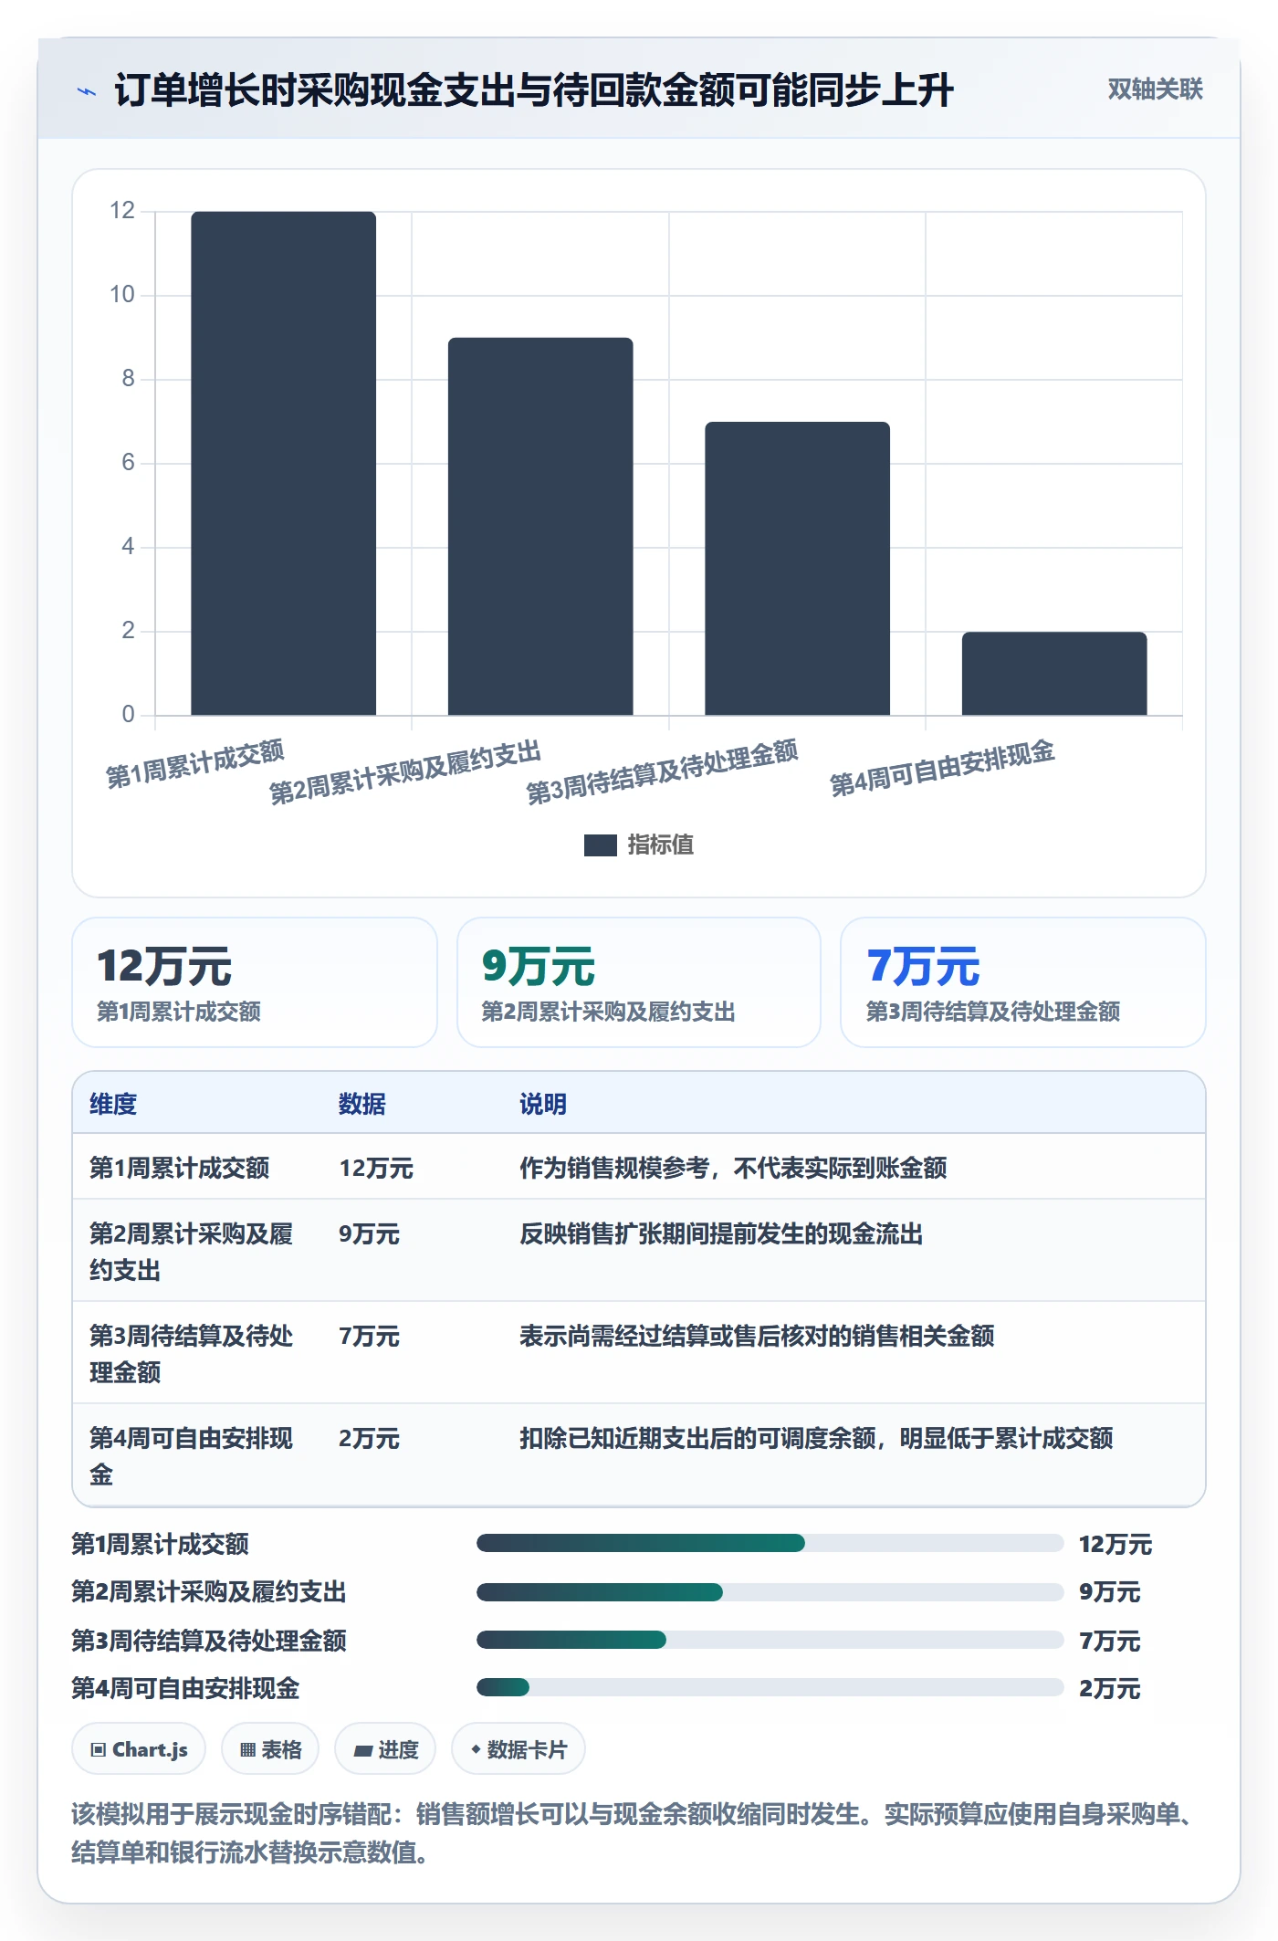The width and height of the screenshot is (1278, 1941).
Task: Click the 第3周待结算及待处理金额 chart bar
Action: (x=797, y=568)
